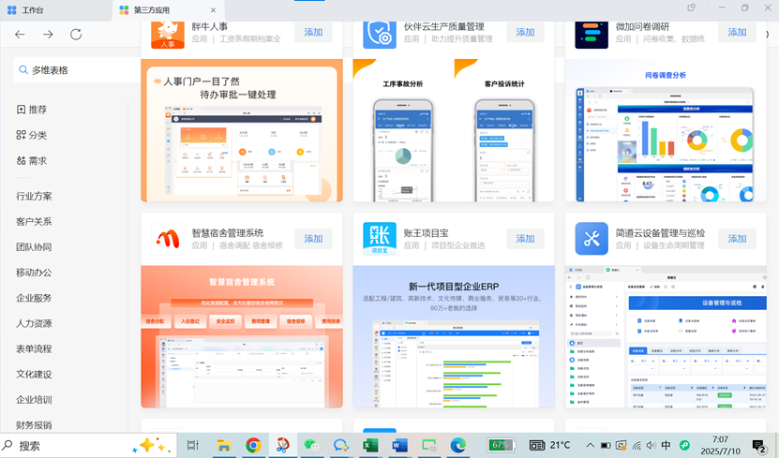779x458 pixels.
Task: Open the 设备管理与巡检 preview image
Action: [666, 336]
